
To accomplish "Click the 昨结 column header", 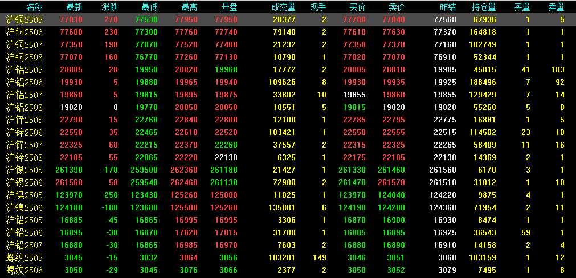I will coord(448,7).
